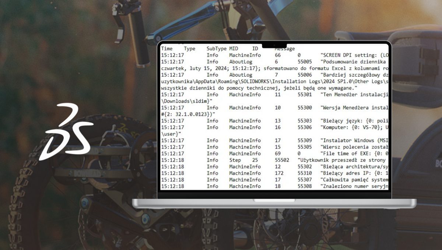Select the "ID" column header
The height and width of the screenshot is (250, 442).
tap(255, 49)
